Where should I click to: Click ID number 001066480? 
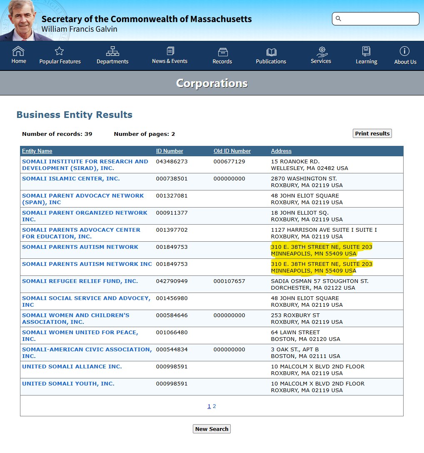pyautogui.click(x=172, y=332)
